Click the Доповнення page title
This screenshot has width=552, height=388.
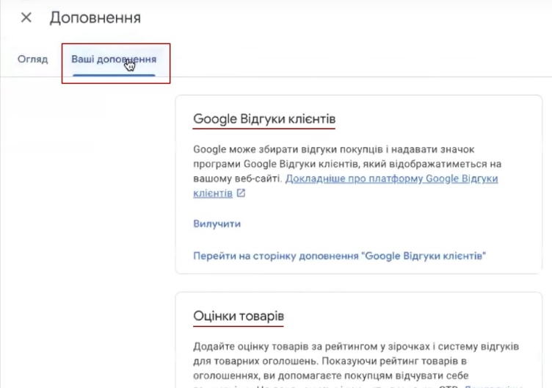click(x=95, y=18)
